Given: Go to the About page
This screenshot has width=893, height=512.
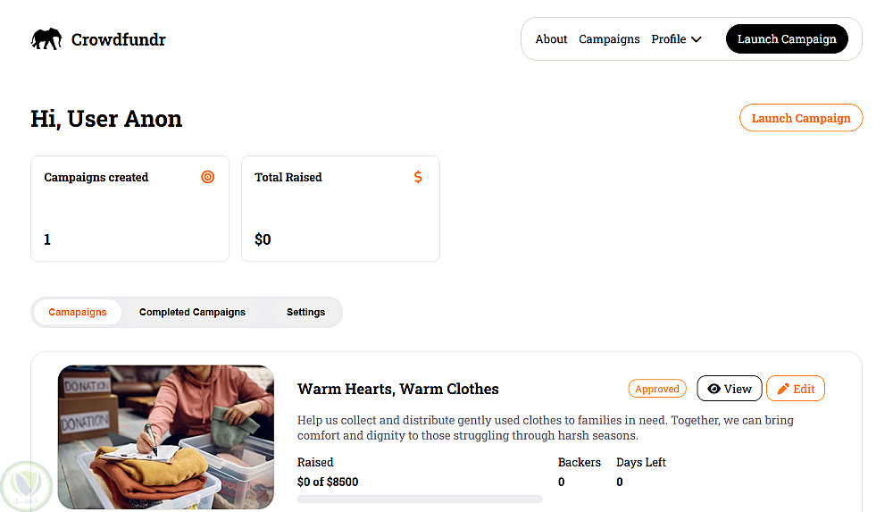Looking at the screenshot, I should pyautogui.click(x=551, y=39).
